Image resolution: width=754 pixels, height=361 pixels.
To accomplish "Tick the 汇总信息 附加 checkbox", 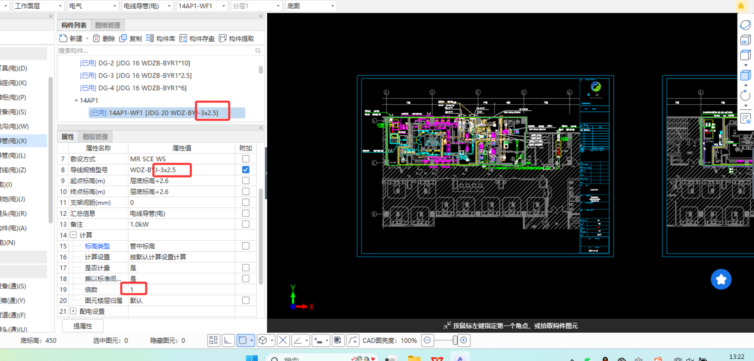I will 246,213.
